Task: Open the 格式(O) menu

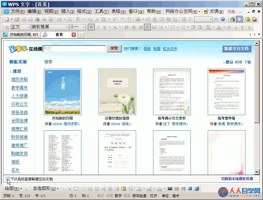Action: 84,11
